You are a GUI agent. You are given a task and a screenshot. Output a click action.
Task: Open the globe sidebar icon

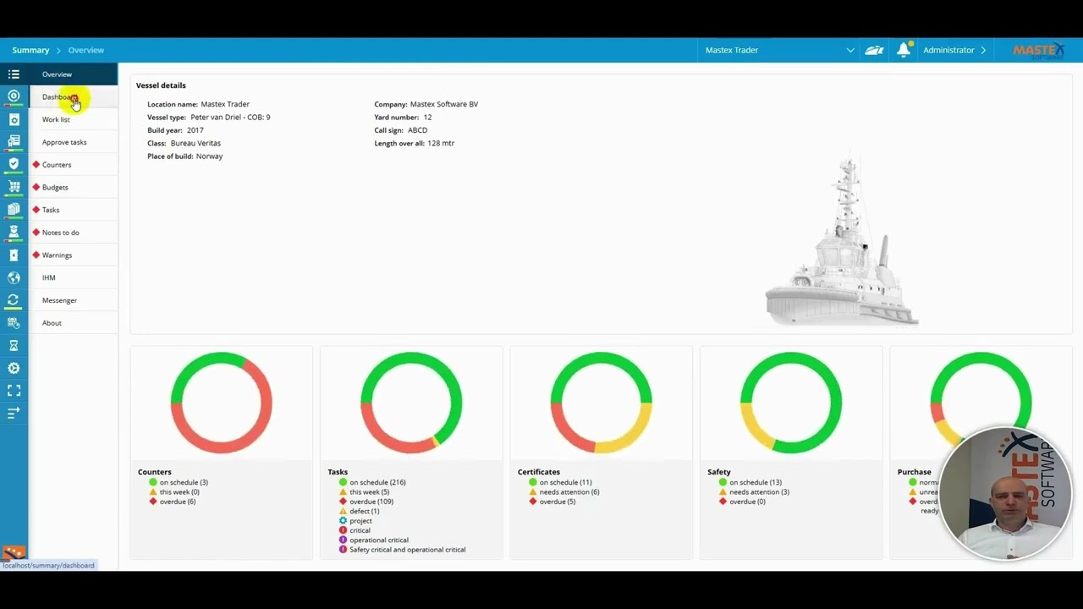14,277
